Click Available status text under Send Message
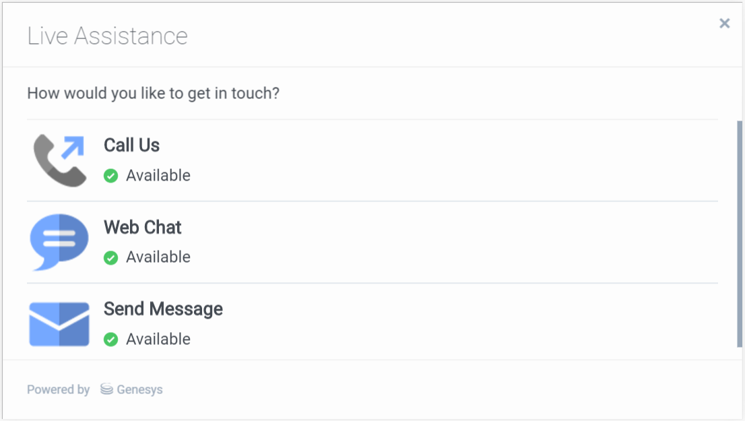This screenshot has width=745, height=421. [x=158, y=339]
